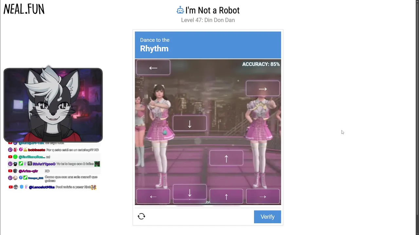Click the Dance to the label
Screen dimensions: 419x235
tap(155, 40)
